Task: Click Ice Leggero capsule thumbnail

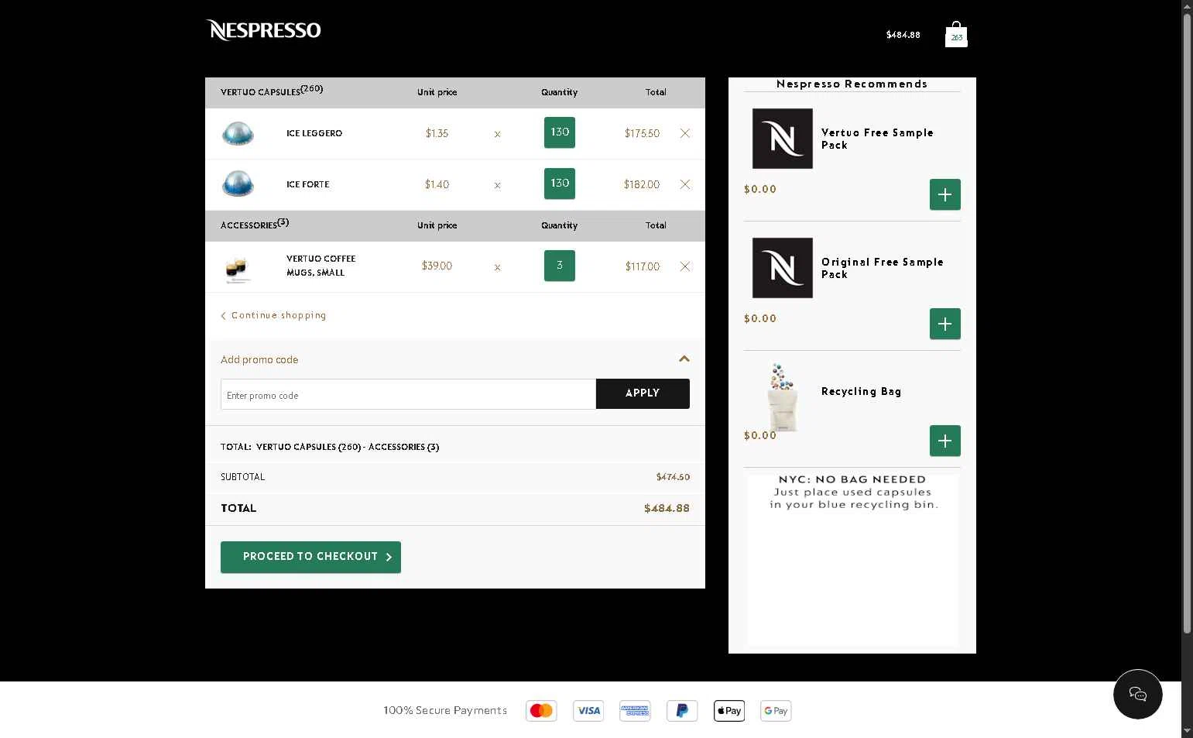Action: (238, 133)
